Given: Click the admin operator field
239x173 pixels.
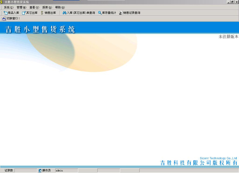Looking at the screenshot, I should coord(66,171).
